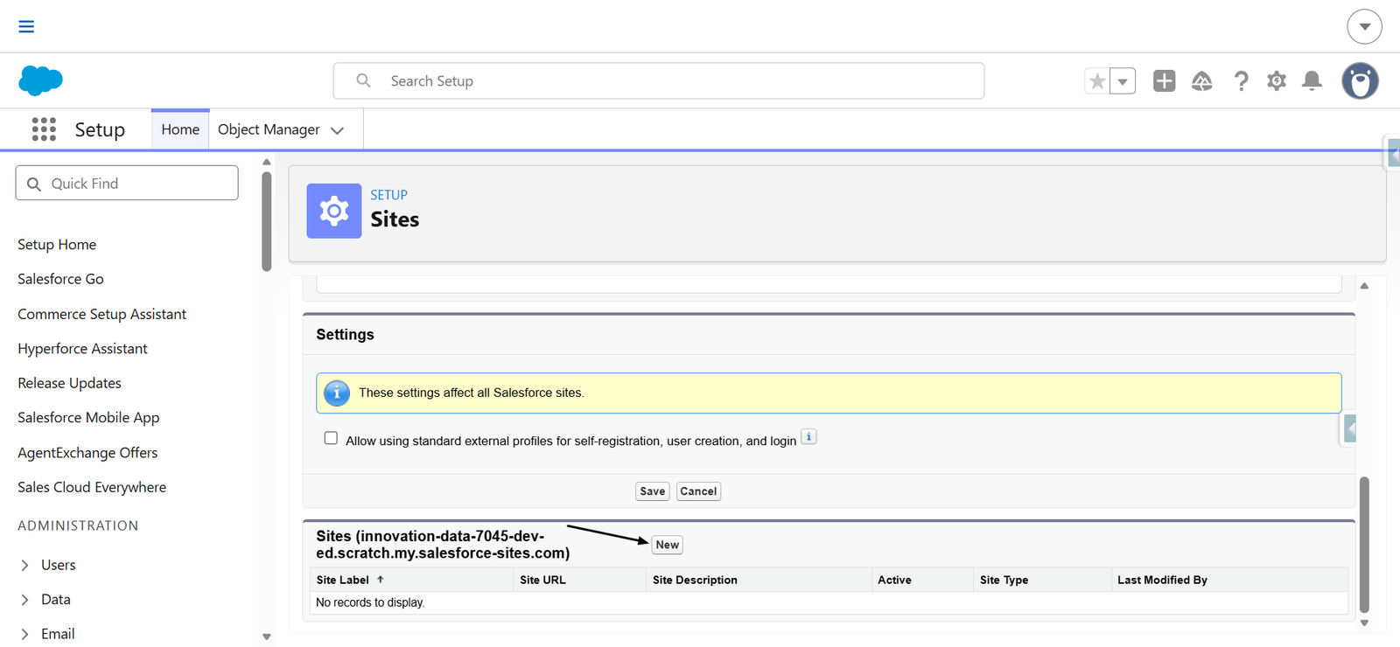
Task: Click the info icon beside external profiles option
Action: 808,437
